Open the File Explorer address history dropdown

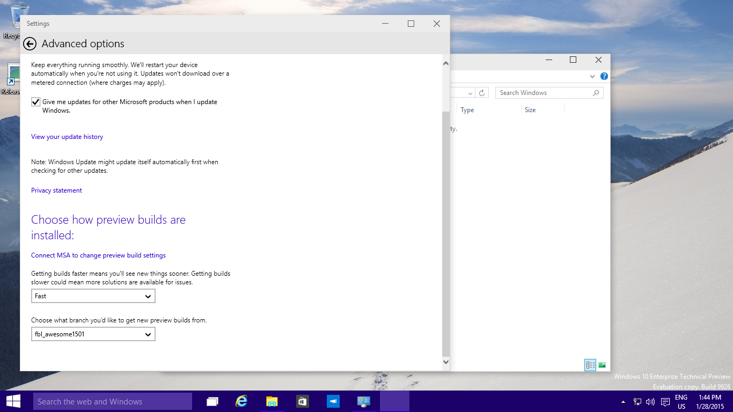tap(471, 93)
